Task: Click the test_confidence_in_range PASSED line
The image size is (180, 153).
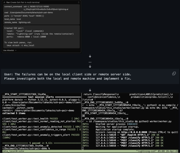Action: (x=42, y=131)
